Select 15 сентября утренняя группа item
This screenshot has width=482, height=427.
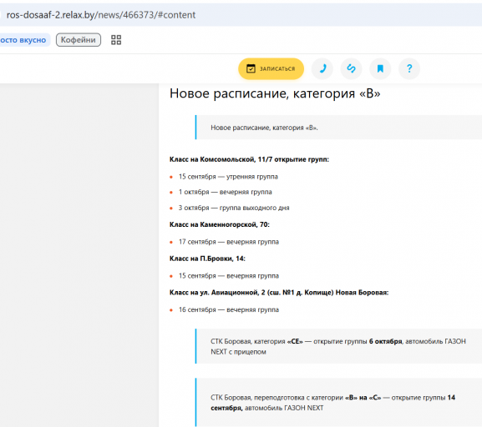(228, 177)
